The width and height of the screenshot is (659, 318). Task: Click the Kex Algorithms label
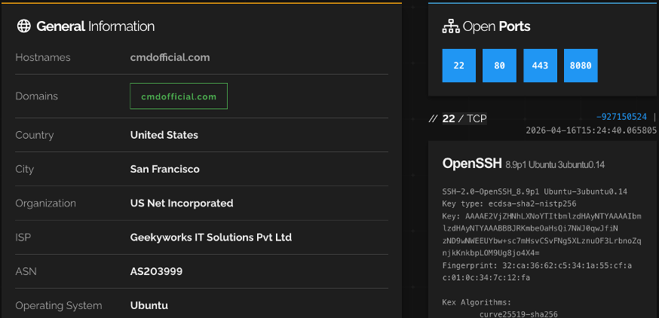click(477, 302)
